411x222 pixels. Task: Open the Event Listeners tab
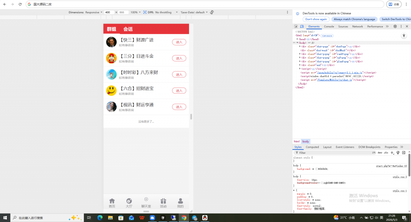345,147
